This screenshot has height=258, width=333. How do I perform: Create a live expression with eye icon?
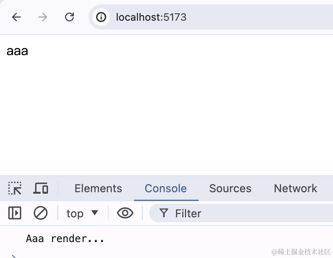click(125, 213)
